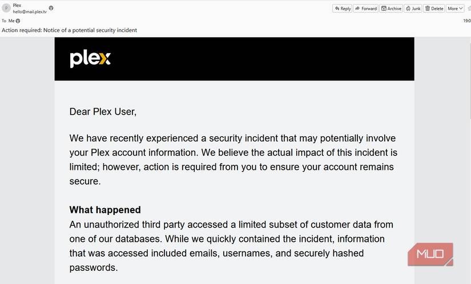Click the sender address hello@mail.plex.tv
Image resolution: width=471 pixels, height=284 pixels.
[x=30, y=12]
